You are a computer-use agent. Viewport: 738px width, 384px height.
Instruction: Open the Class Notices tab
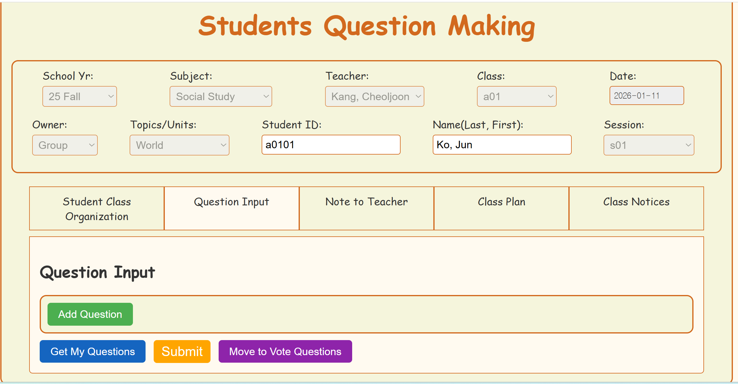point(636,209)
